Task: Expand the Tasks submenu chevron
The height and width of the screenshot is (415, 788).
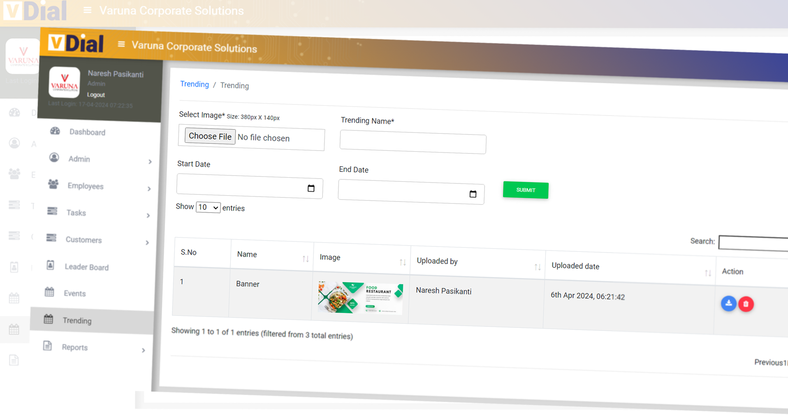Action: click(148, 216)
